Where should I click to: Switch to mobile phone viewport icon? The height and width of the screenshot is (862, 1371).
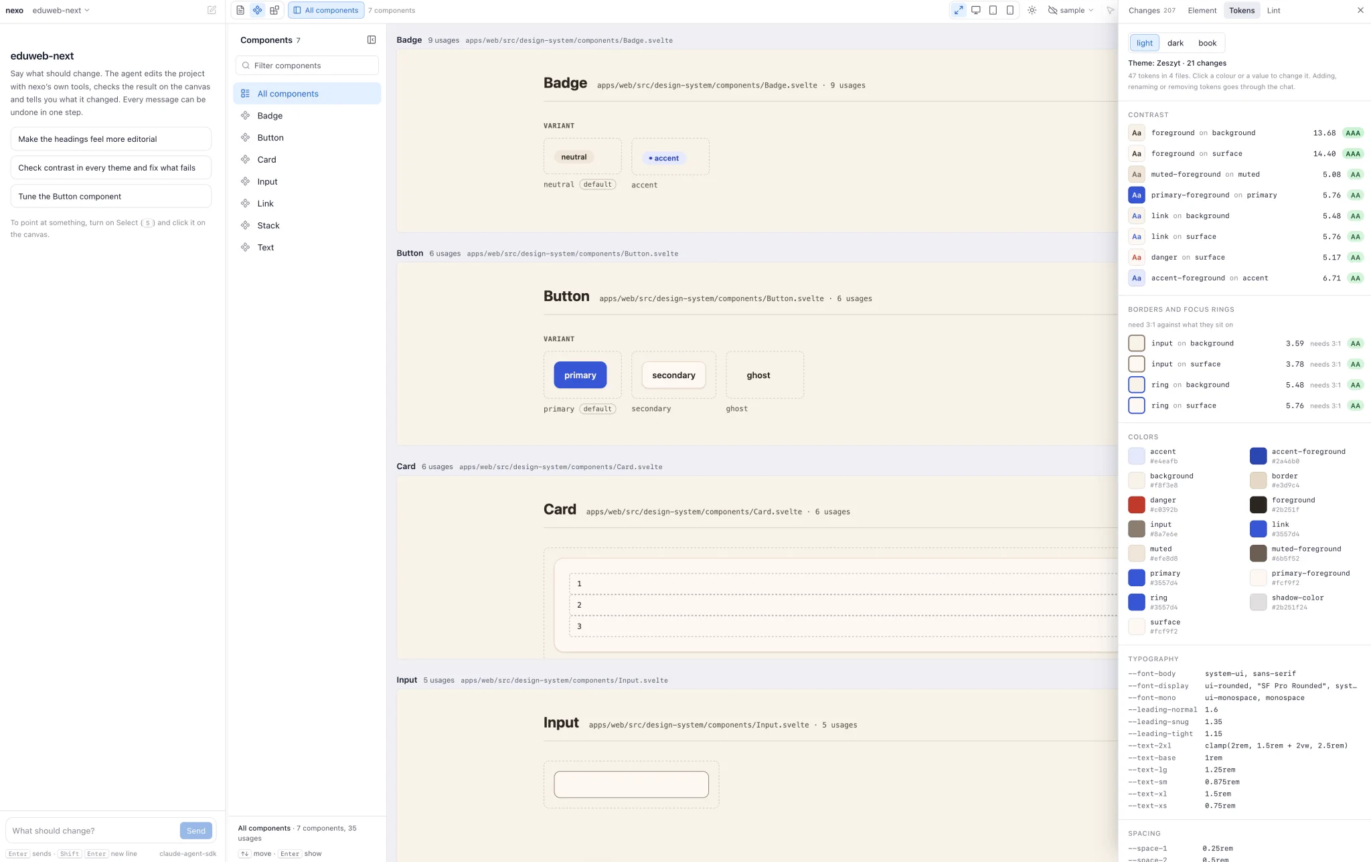click(x=1010, y=10)
